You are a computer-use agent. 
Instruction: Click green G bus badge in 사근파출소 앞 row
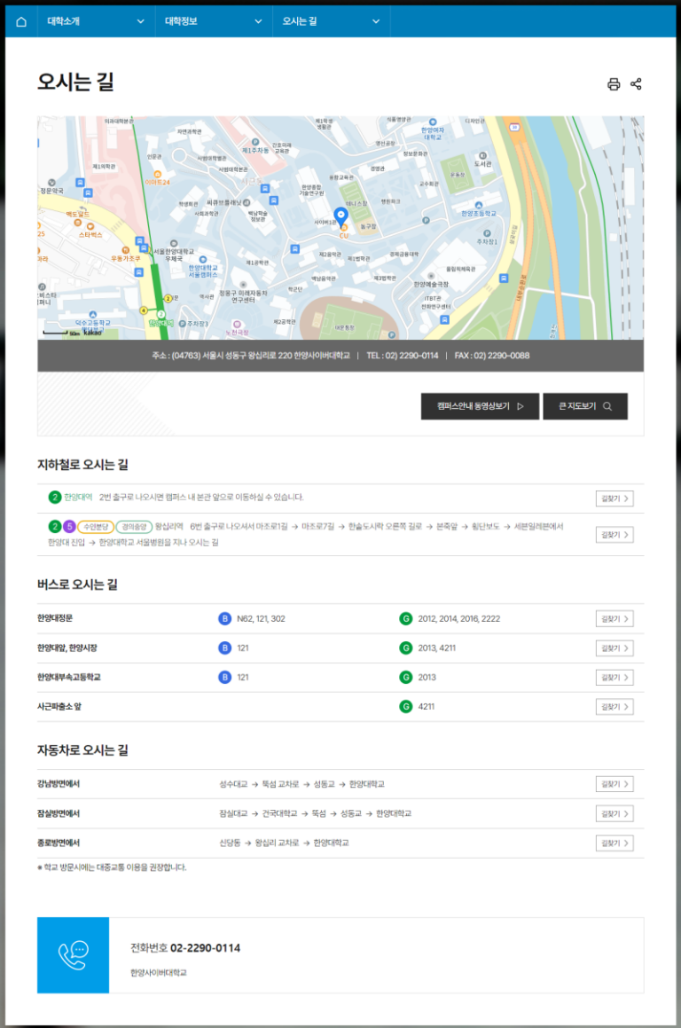[406, 707]
